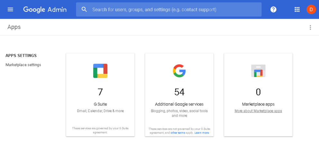Open the Google apps grid launcher
The width and height of the screenshot is (319, 144).
tap(297, 10)
